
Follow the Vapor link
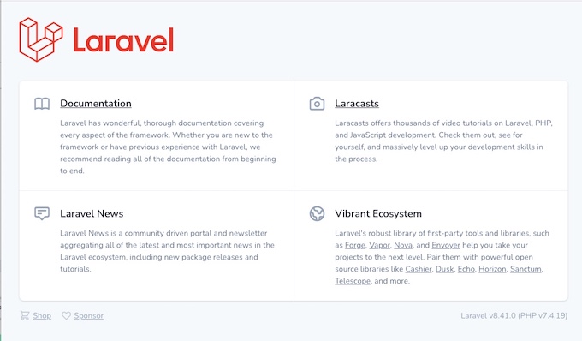click(x=379, y=245)
